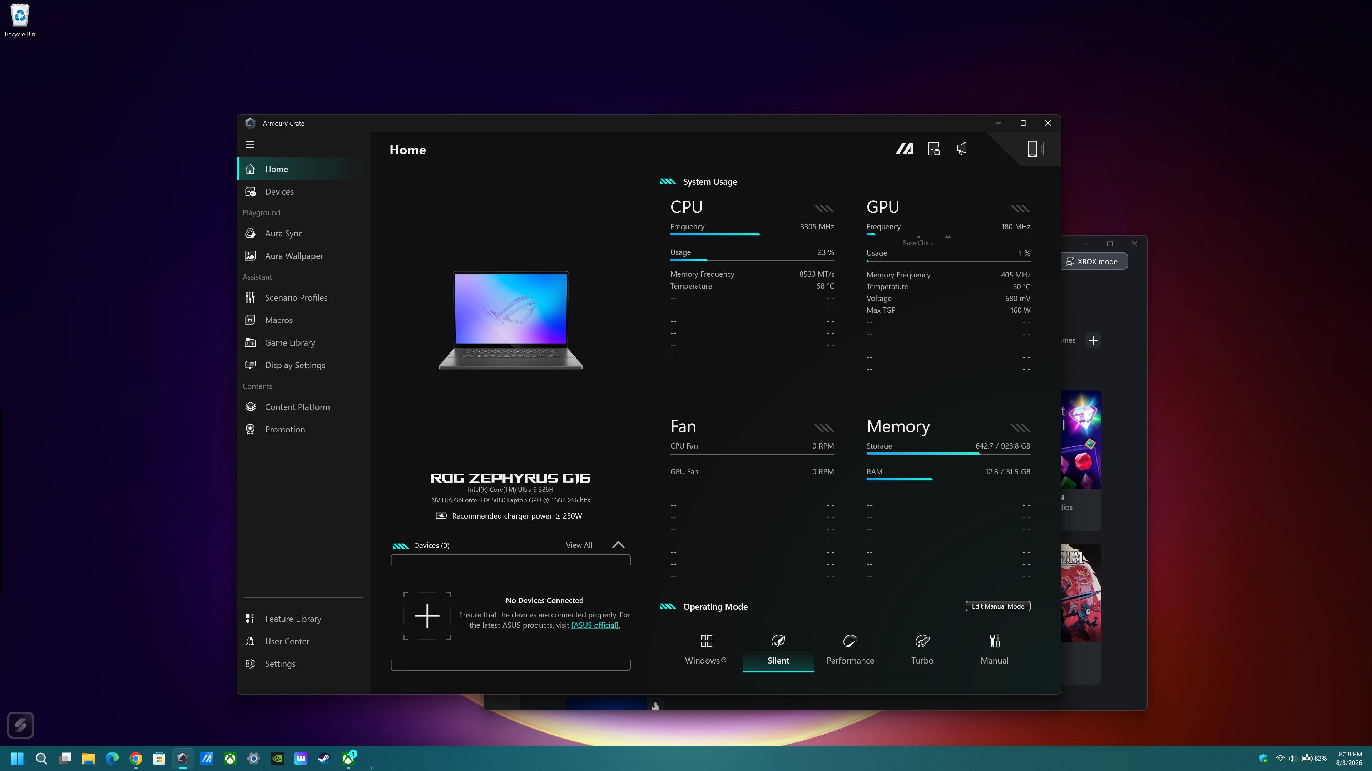The image size is (1372, 771).
Task: Open the red character game thumbnail behind
Action: tap(1081, 593)
